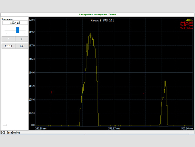
Task: Click the 240.38 мм x-axis label
Action: [x=41, y=129]
